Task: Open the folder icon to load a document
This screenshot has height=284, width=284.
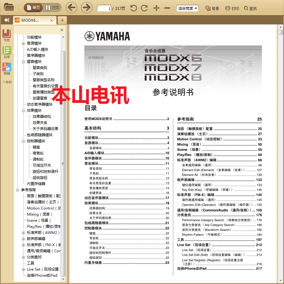Action: (x=9, y=8)
